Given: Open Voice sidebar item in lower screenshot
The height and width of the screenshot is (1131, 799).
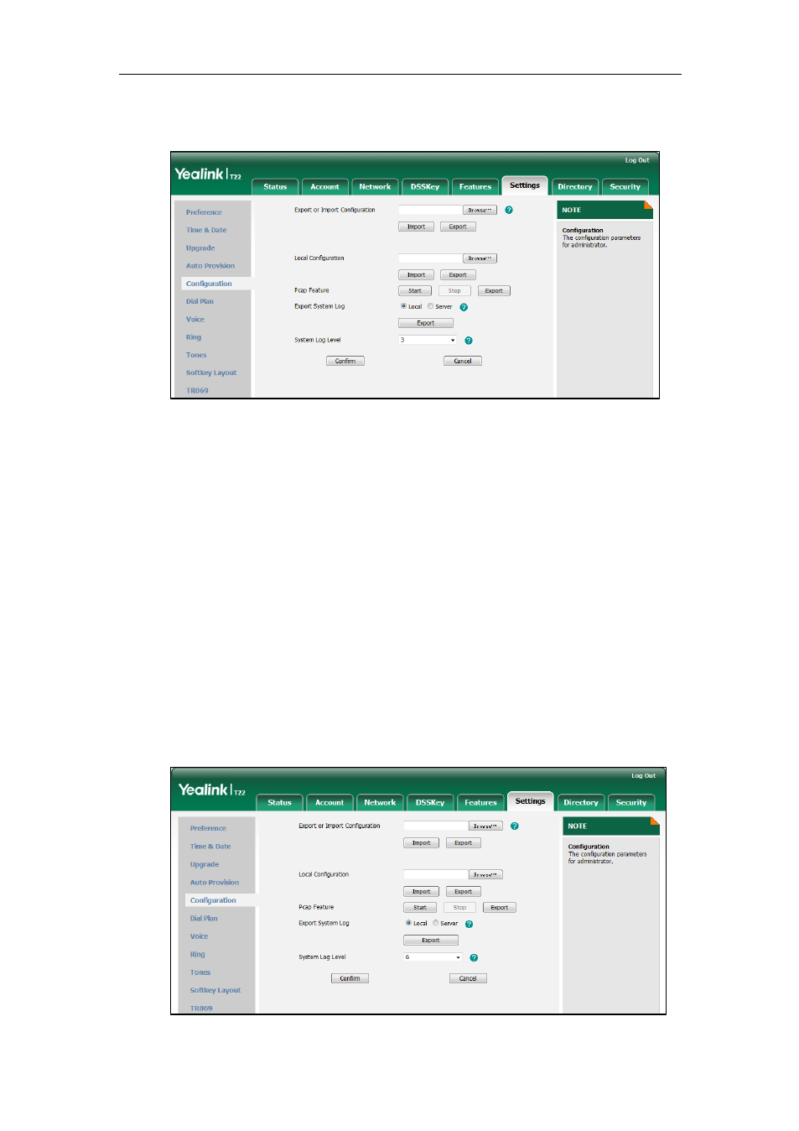Looking at the screenshot, I should (x=199, y=936).
